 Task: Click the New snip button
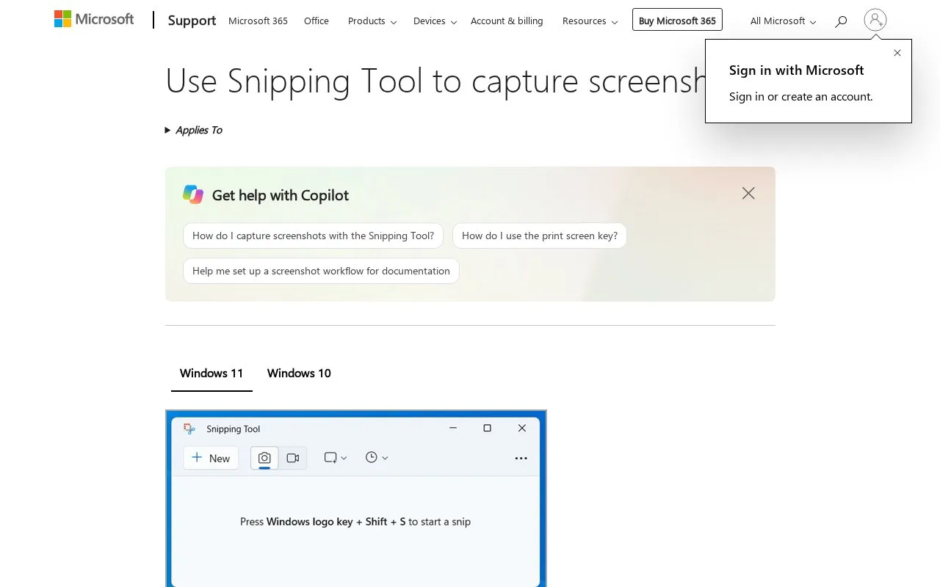211,458
